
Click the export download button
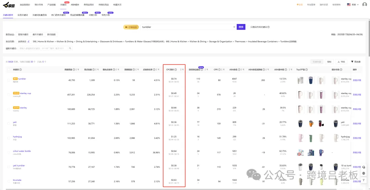click(341, 62)
